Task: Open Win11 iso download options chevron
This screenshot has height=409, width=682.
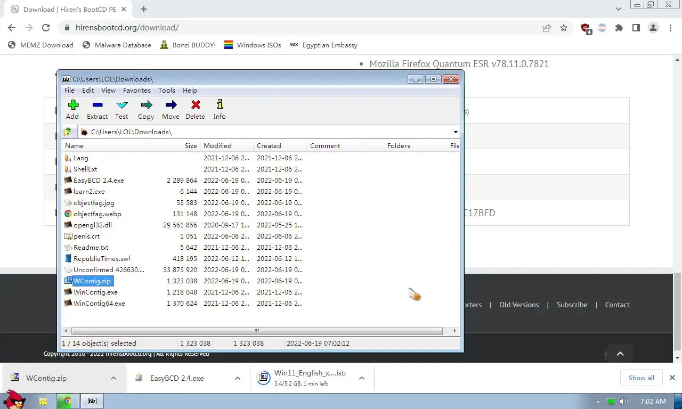Action: [x=362, y=378]
